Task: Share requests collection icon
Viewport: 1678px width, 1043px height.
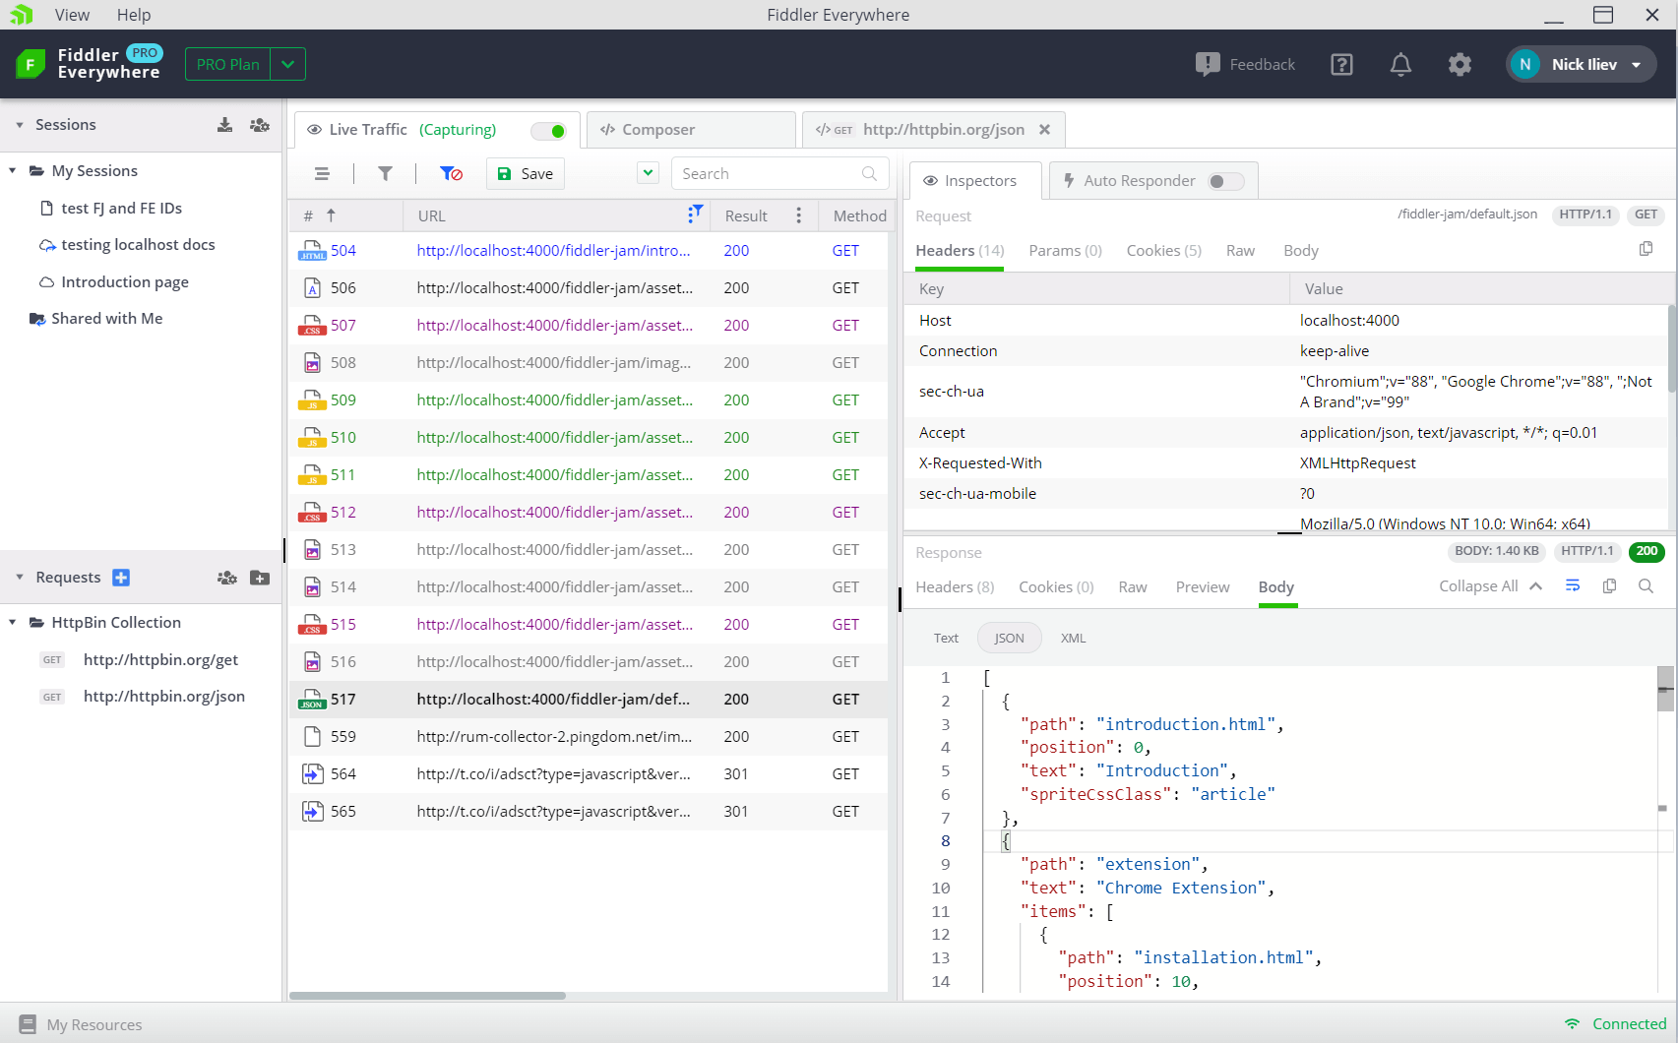Action: tap(227, 578)
